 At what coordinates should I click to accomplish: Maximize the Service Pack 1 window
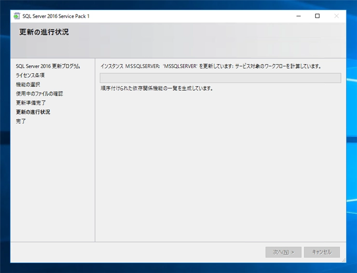[x=317, y=16]
